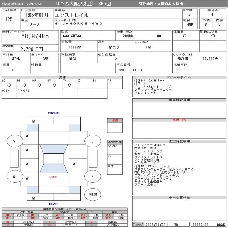Select the アピールポイント section header

pyautogui.click(x=179, y=78)
